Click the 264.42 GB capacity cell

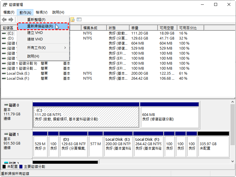pos(140,78)
